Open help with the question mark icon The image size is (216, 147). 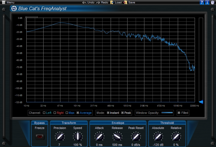point(202,2)
